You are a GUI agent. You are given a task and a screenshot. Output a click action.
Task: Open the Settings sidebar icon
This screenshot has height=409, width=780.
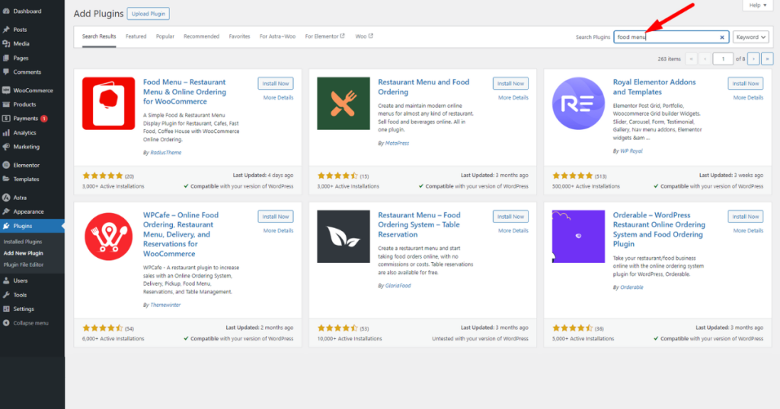pyautogui.click(x=6, y=309)
